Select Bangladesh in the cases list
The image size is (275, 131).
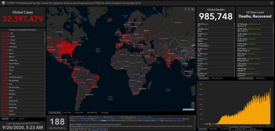[x=23, y=80]
